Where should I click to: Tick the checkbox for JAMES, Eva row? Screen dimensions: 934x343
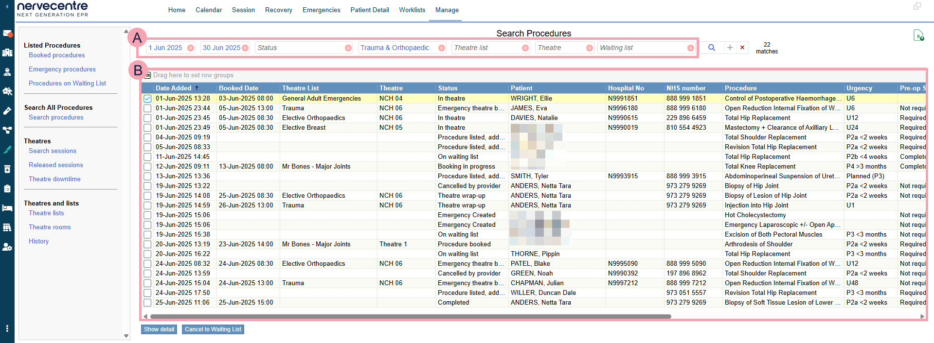(147, 108)
